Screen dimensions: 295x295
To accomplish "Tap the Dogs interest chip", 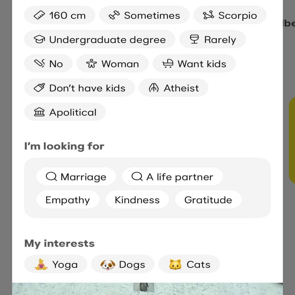I will tap(123, 264).
